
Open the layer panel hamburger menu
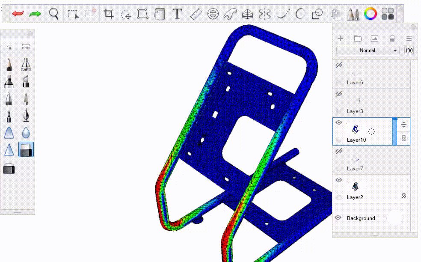tap(409, 39)
